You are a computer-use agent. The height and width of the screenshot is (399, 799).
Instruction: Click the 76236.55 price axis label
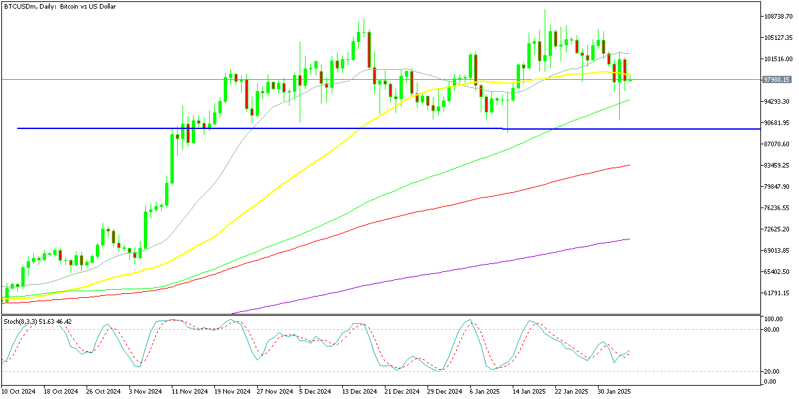pos(777,207)
